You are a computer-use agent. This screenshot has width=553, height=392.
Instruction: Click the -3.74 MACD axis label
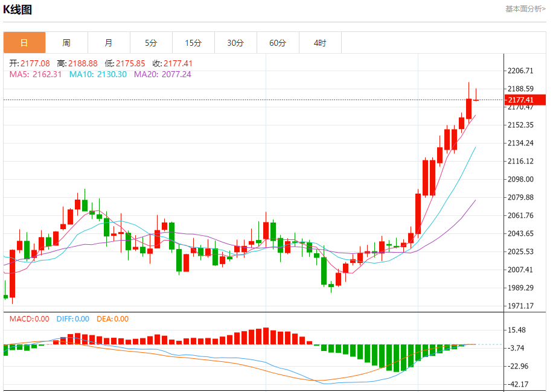point(517,348)
